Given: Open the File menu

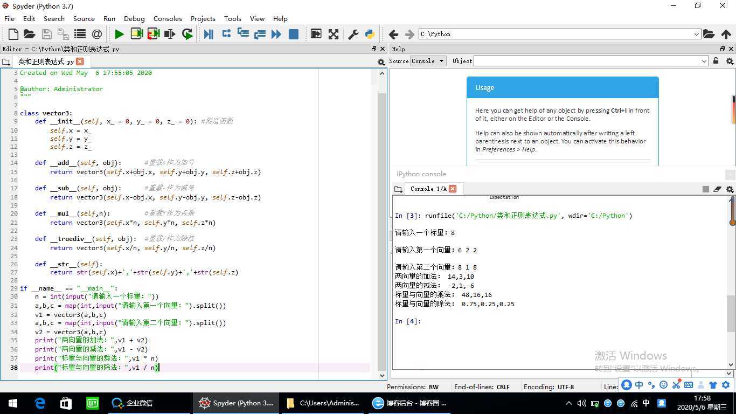Looking at the screenshot, I should tap(9, 18).
